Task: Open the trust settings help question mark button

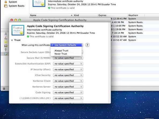Action: 87,45
